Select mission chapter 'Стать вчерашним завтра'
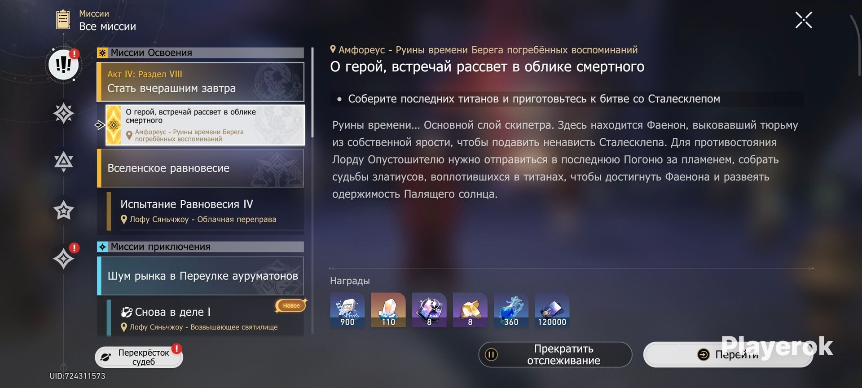 (x=200, y=82)
